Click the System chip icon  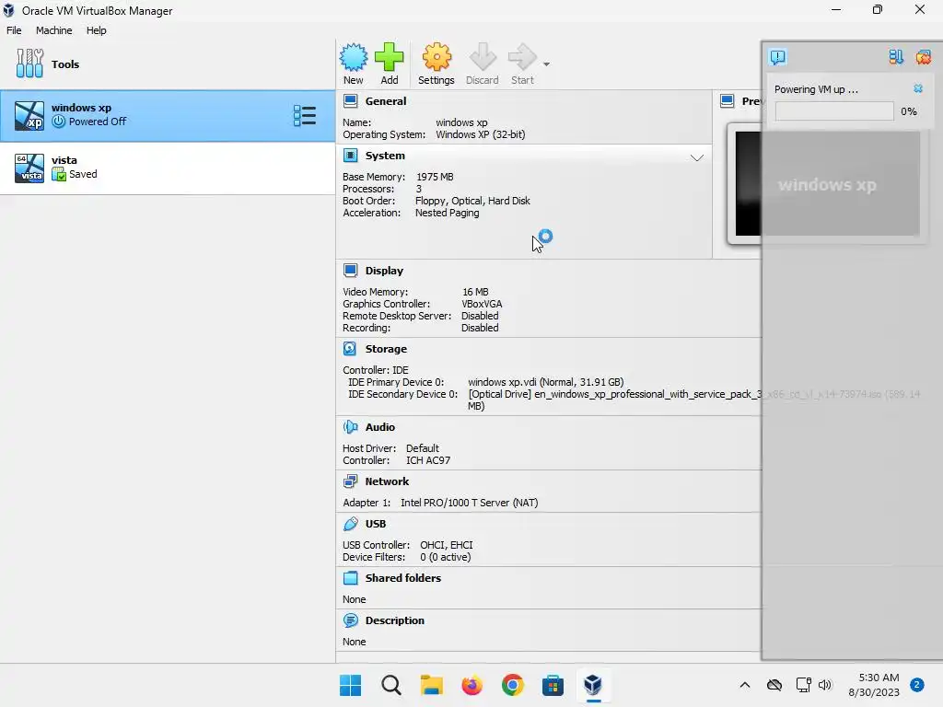coord(350,156)
